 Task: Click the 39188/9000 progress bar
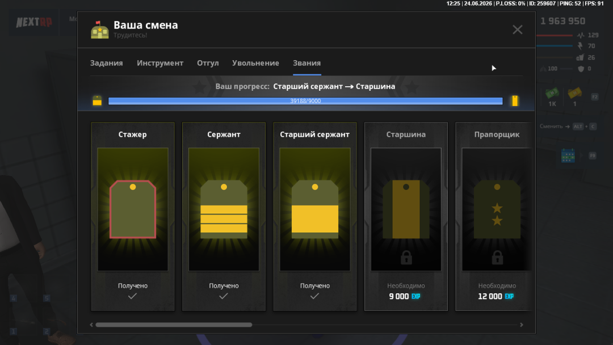(305, 101)
